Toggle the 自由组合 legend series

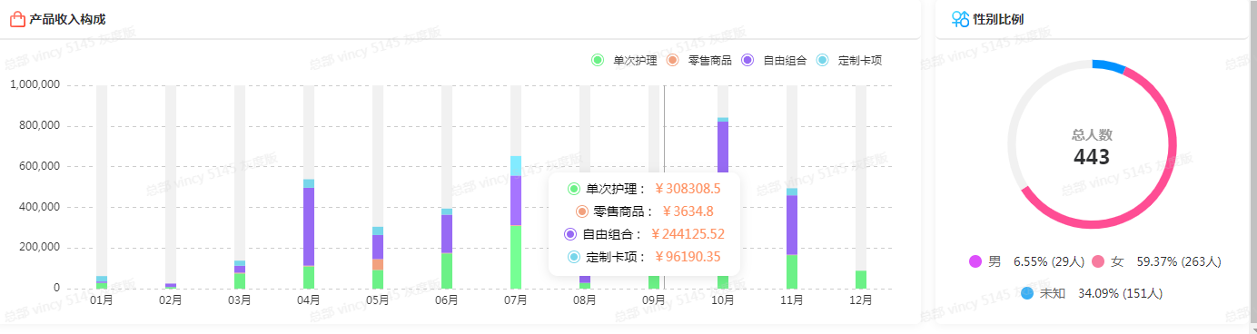click(774, 61)
